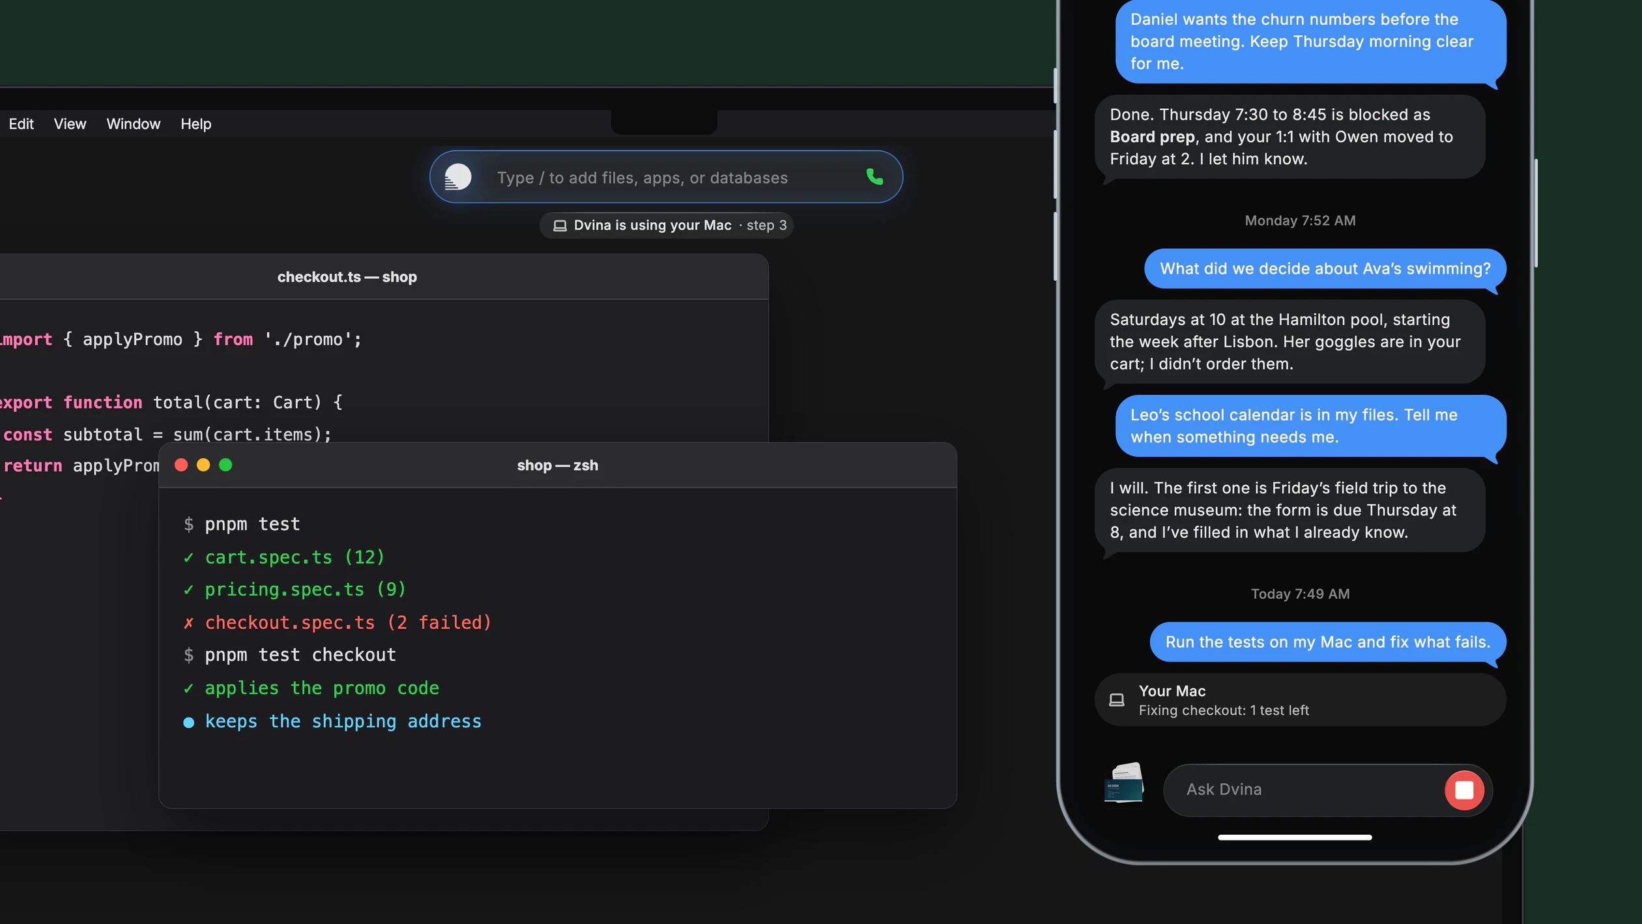Click the laptop icon beside 'Dvina is using your Mac'
This screenshot has width=1642, height=924.
pyautogui.click(x=560, y=225)
